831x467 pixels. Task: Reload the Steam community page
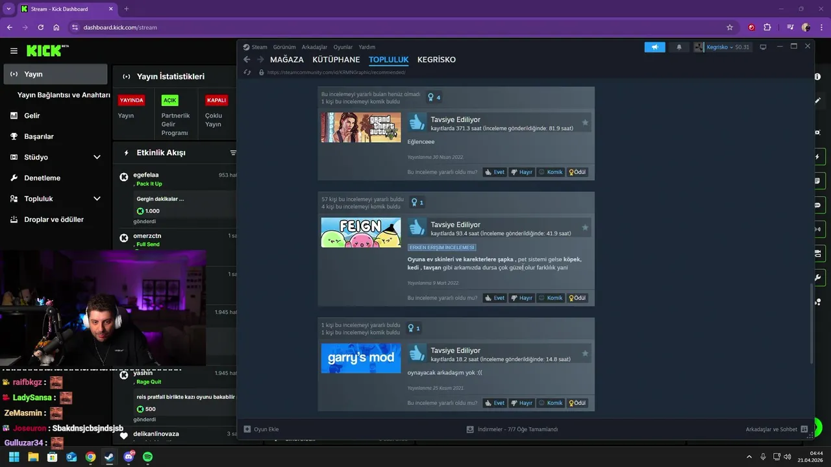[247, 72]
